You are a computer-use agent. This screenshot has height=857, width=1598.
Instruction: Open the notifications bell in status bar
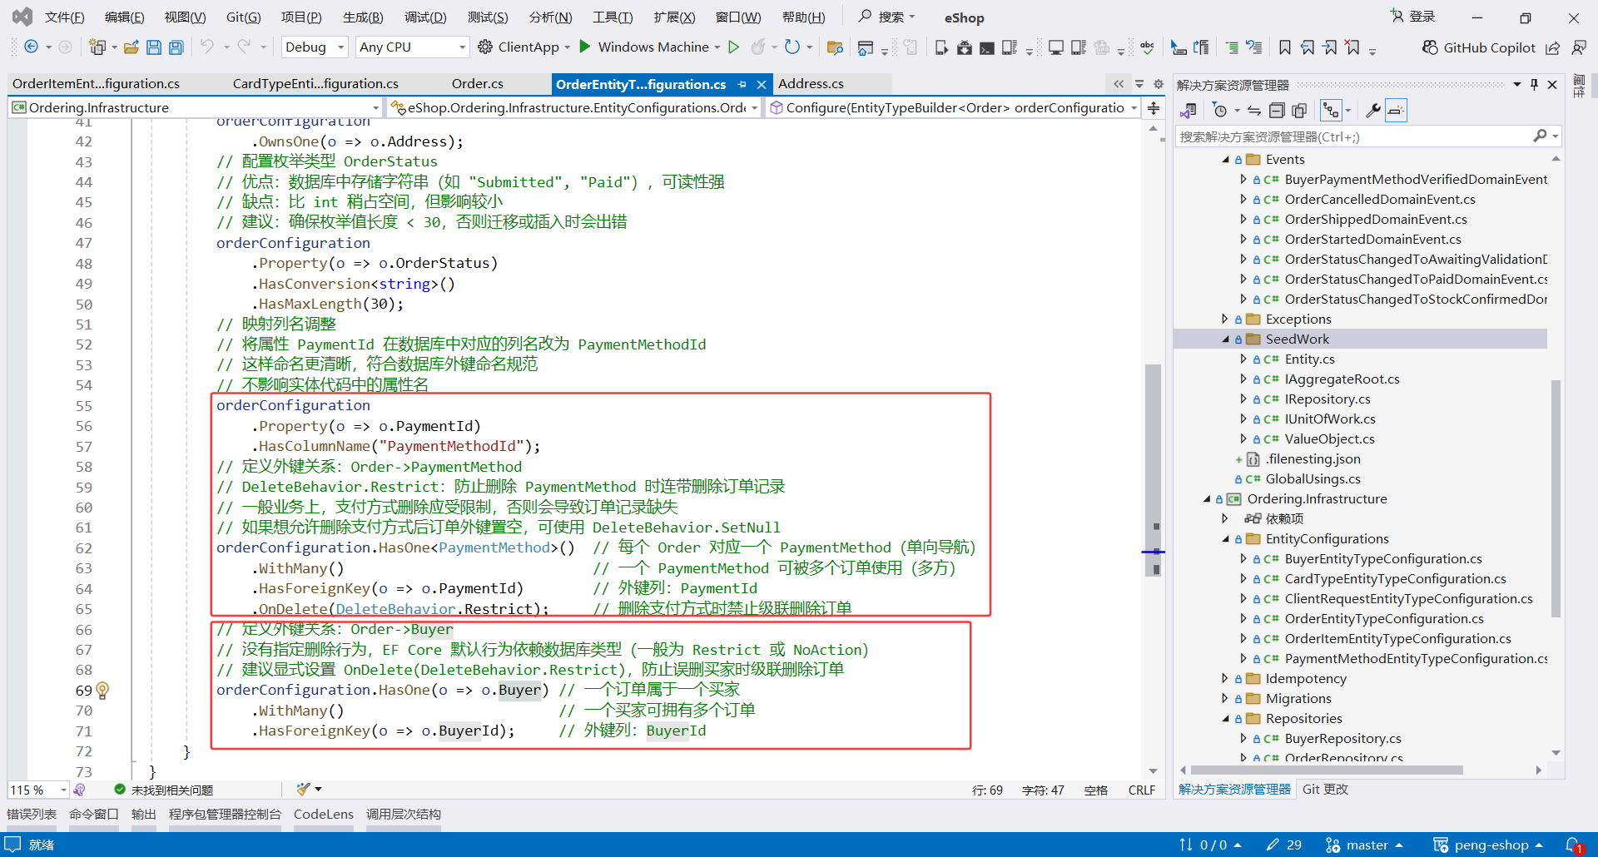(1574, 845)
